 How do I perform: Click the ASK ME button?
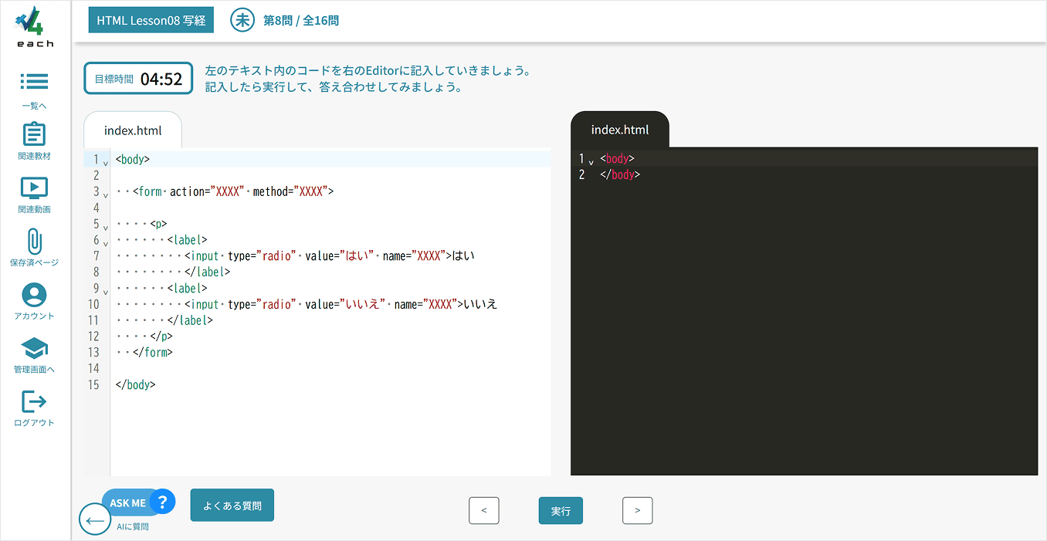point(138,502)
